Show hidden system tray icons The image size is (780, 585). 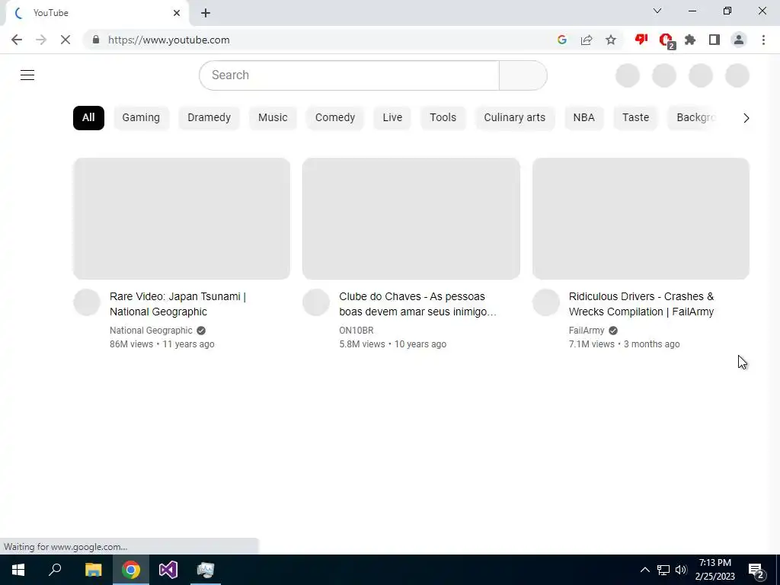coord(644,570)
